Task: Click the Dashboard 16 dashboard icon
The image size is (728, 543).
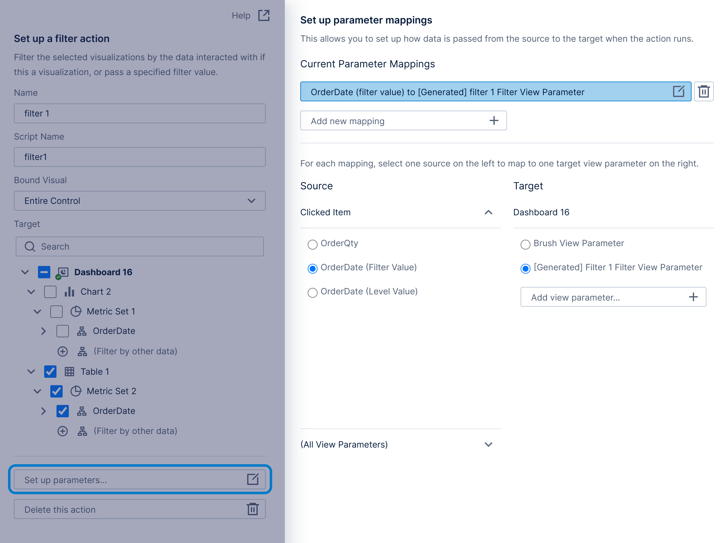Action: click(x=62, y=272)
